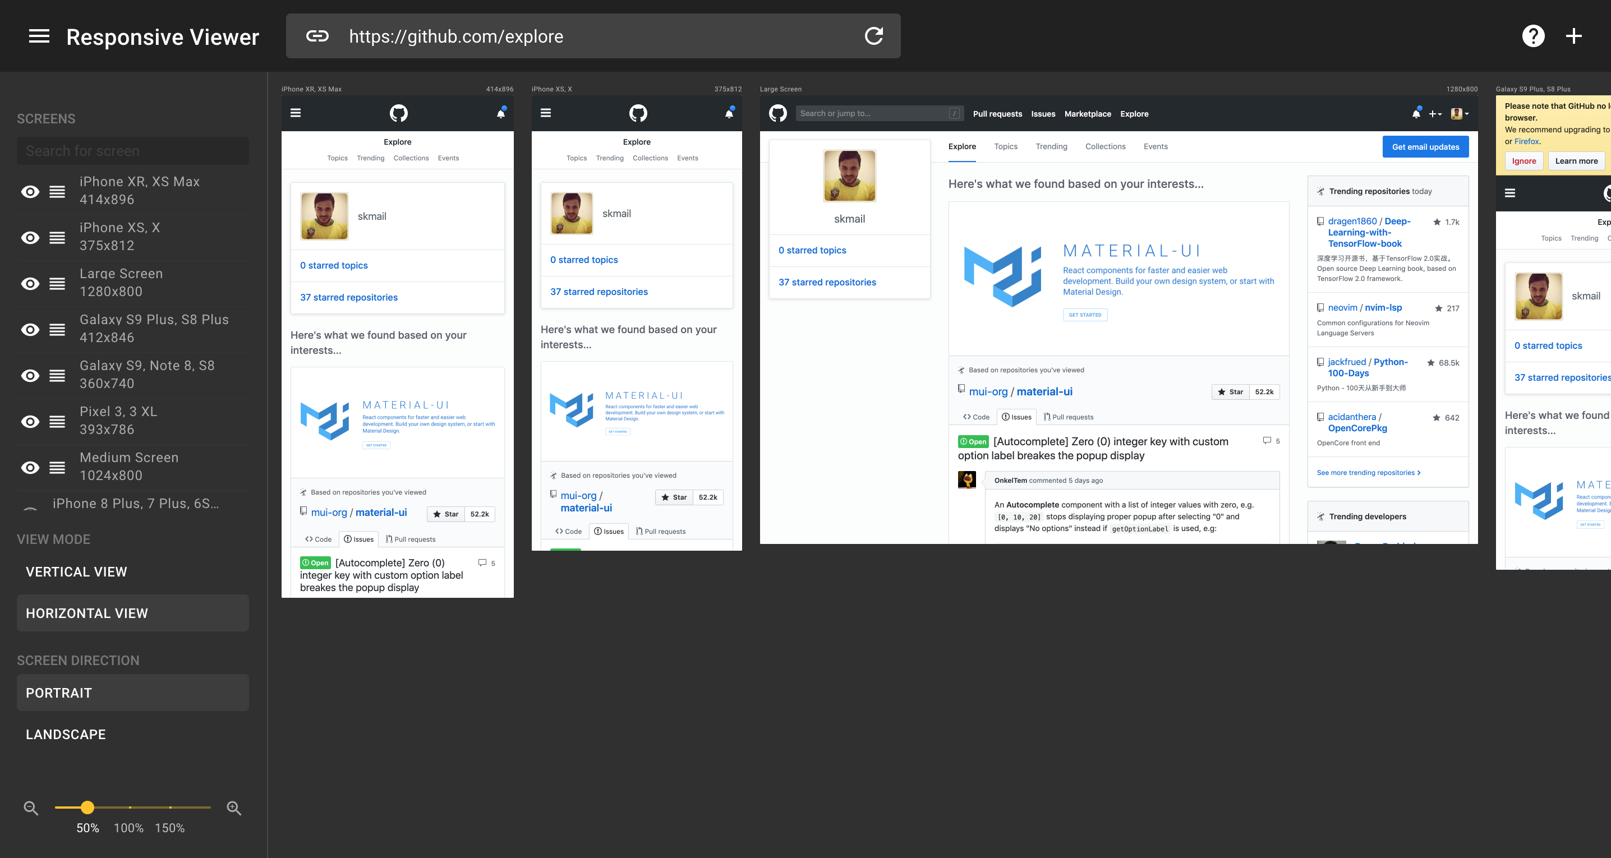Click the link icon beside URL
Screen dimensions: 1611x858
click(x=317, y=36)
